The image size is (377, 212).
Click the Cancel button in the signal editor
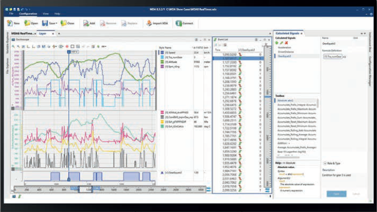(355, 194)
